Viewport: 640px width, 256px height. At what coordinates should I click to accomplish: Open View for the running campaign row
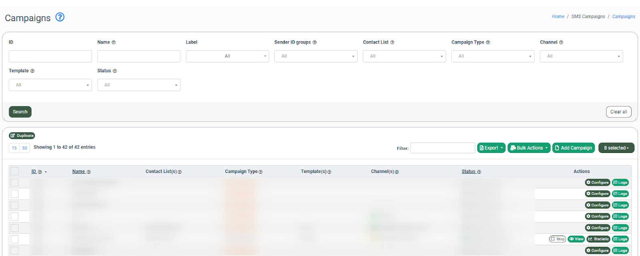576,239
